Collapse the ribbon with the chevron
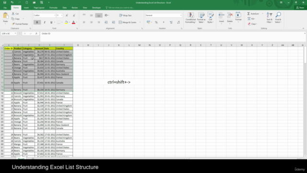 pyautogui.click(x=303, y=28)
